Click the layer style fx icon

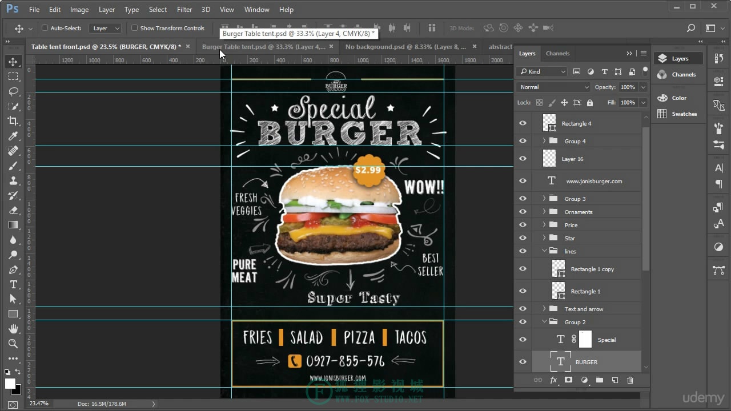coord(553,380)
